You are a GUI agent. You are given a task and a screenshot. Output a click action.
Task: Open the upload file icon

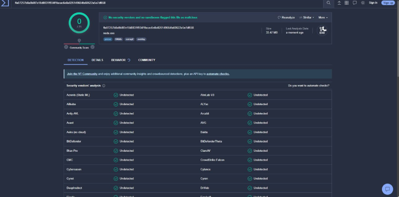[x=339, y=3]
